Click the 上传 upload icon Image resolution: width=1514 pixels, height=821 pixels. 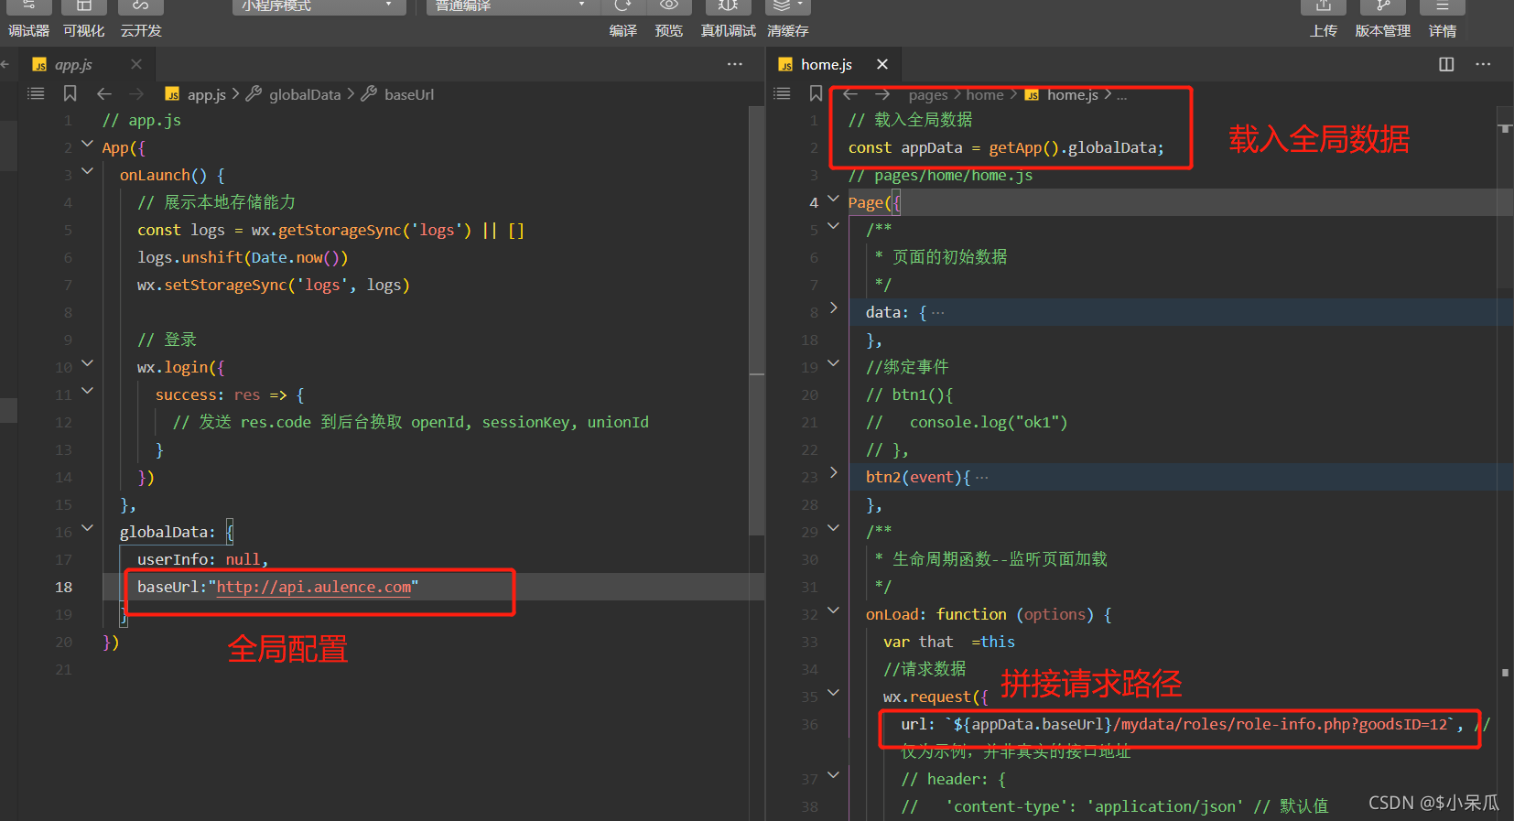[1324, 7]
